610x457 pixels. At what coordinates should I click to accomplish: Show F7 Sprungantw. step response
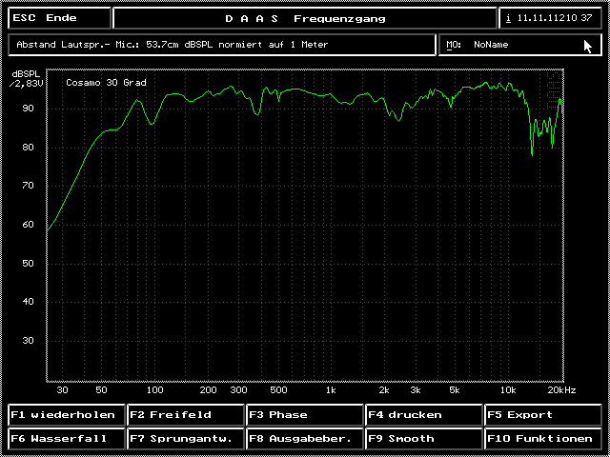click(186, 439)
